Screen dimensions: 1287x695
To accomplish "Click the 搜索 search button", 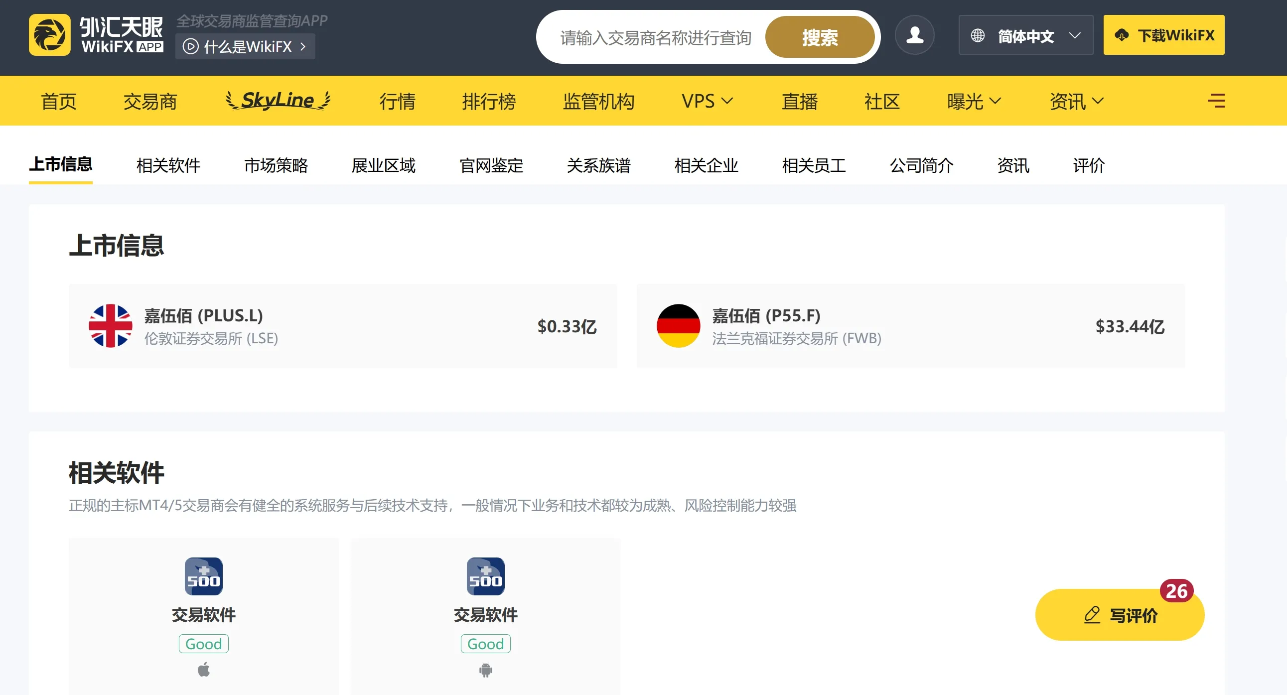I will pos(820,37).
